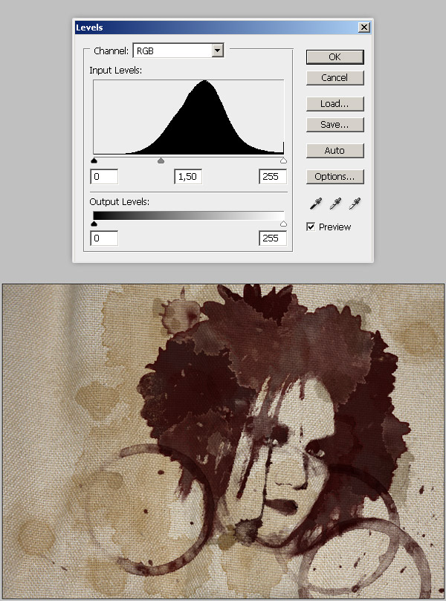Click the Load... button
Viewport: 446px width, 601px height.
[334, 104]
